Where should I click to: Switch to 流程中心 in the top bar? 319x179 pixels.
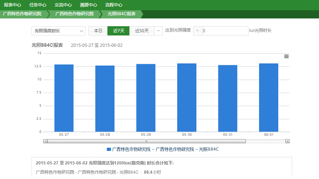[114, 5]
